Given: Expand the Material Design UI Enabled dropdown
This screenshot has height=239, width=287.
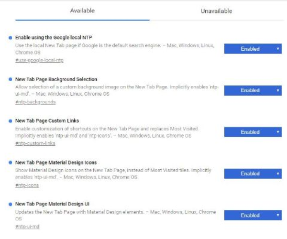Looking at the screenshot, I should tap(253, 216).
